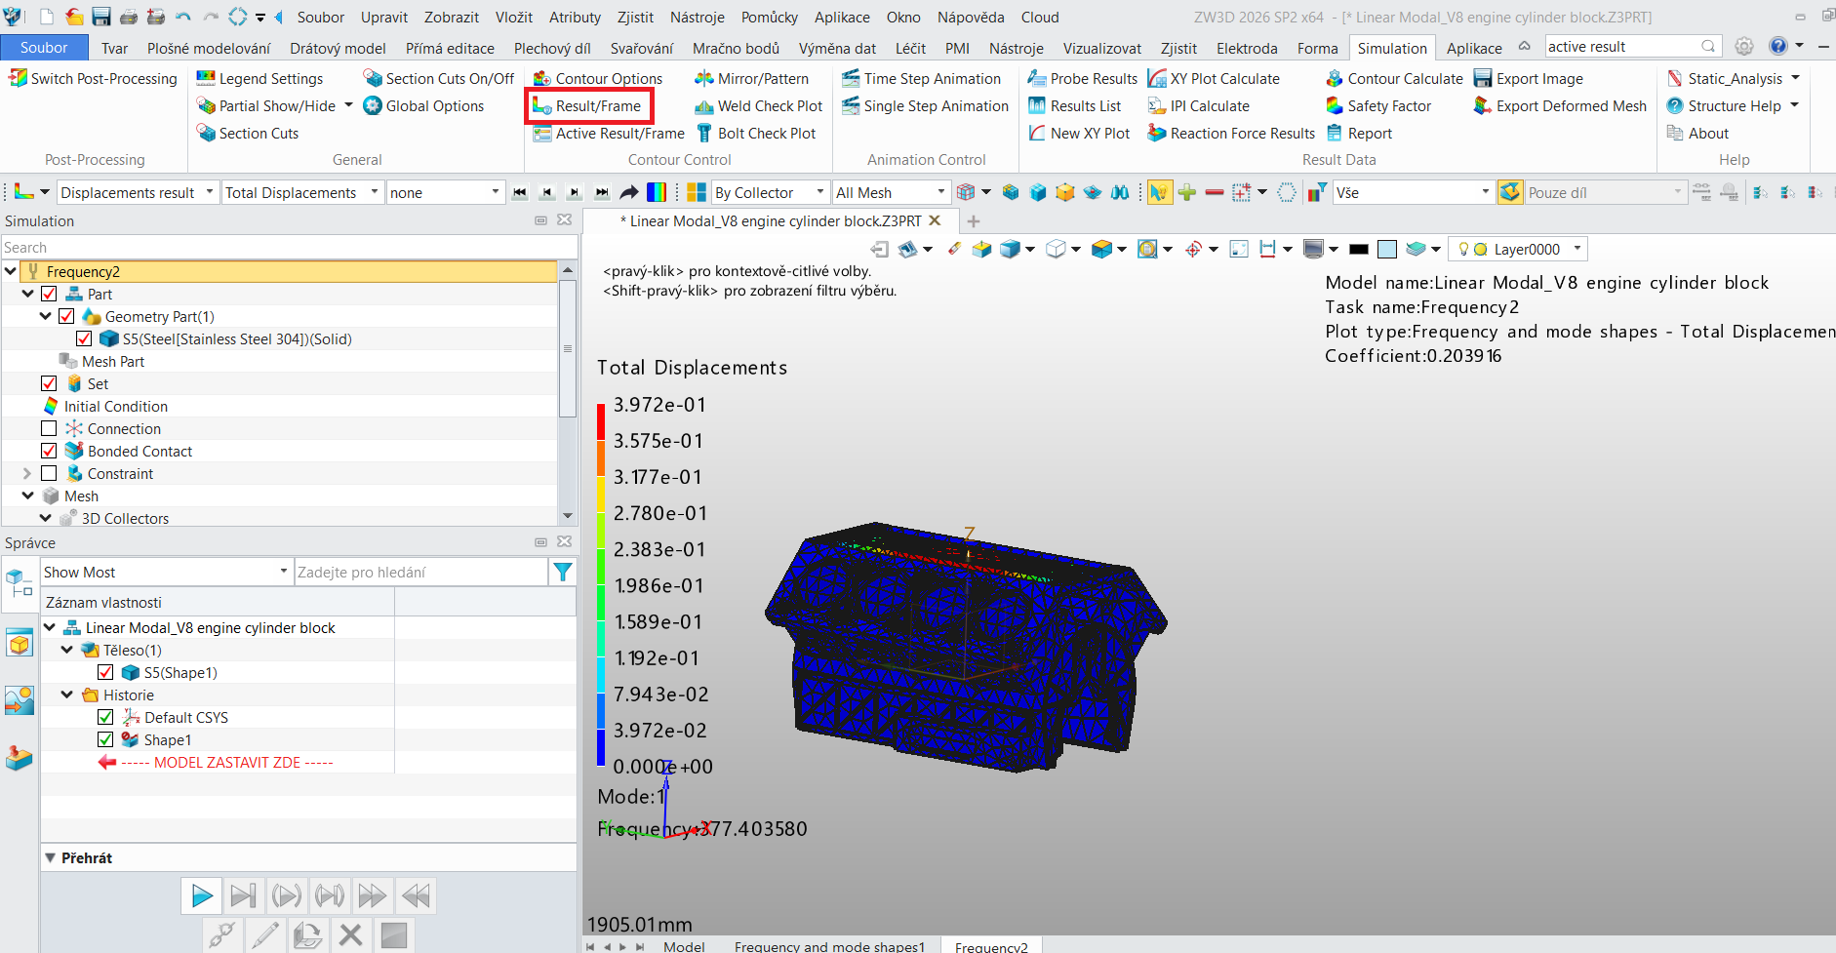1836x953 pixels.
Task: Click Export Image
Action: click(x=1528, y=79)
